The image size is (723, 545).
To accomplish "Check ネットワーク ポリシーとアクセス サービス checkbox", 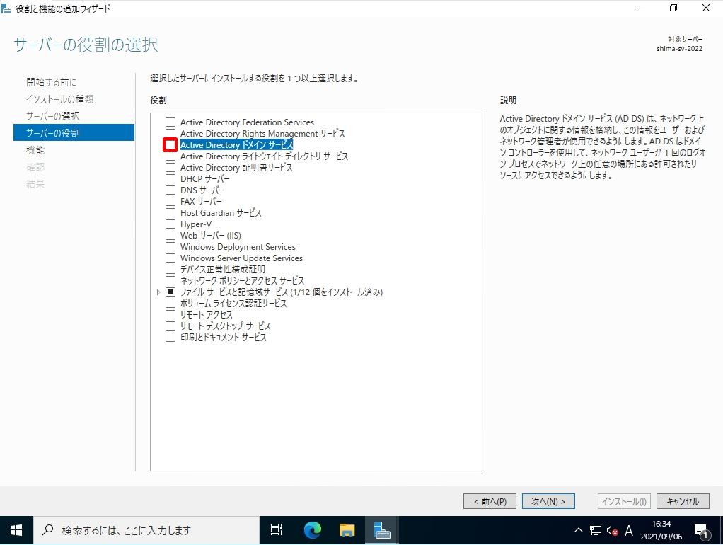I will coord(170,280).
